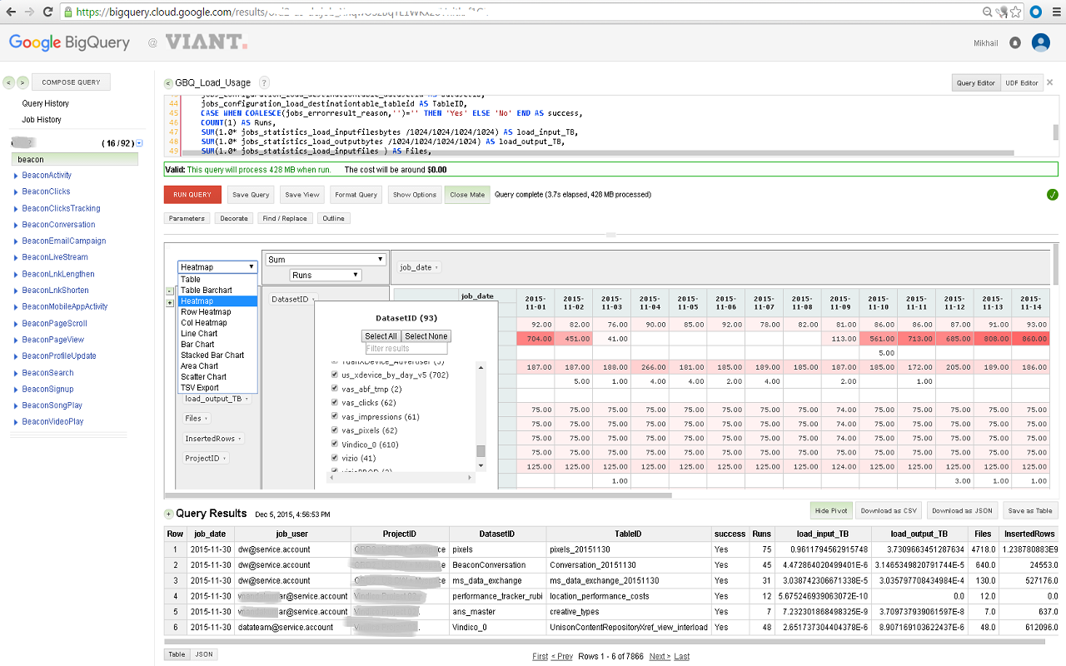Uncheck vas_abf_tmp dataset

(335, 389)
